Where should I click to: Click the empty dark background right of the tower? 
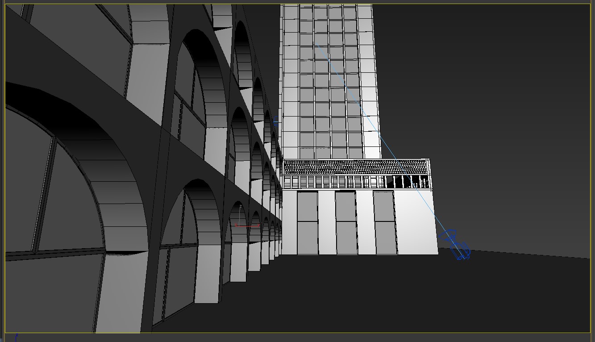pos(491,89)
